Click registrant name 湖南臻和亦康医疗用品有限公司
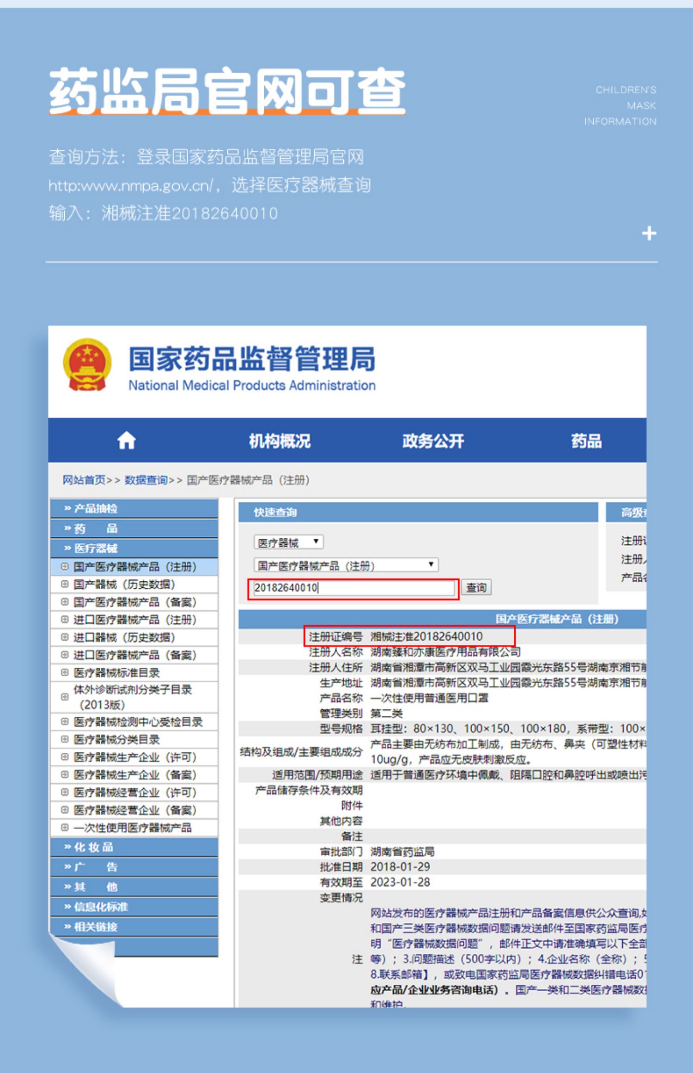Screen dimensions: 693x1073 pyautogui.click(x=445, y=652)
